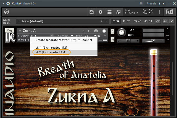
Task: Open the multi rack name dropdown arrow
Action: point(19,21)
